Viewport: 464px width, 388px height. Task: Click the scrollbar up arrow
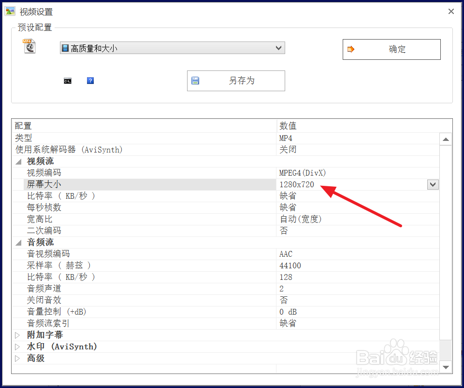click(446, 139)
